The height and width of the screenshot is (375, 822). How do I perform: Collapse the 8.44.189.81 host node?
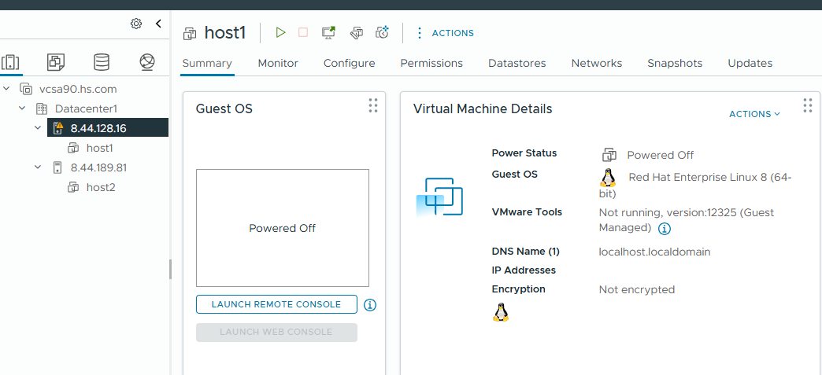coord(38,167)
